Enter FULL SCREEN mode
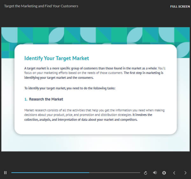 coord(180,6)
